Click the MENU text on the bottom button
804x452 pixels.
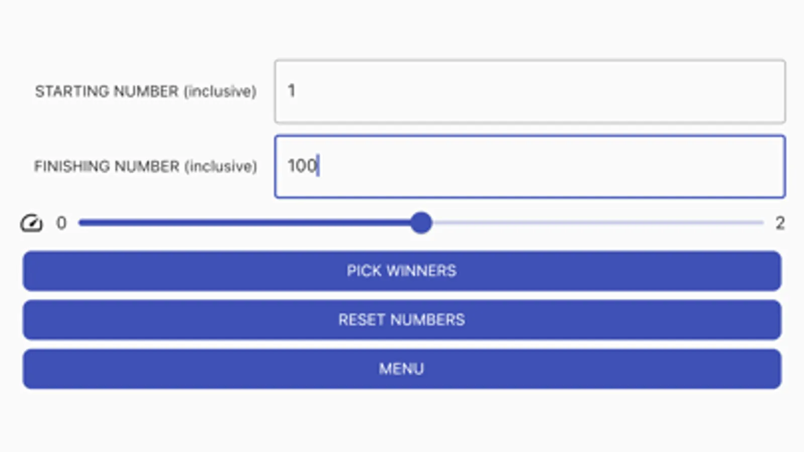click(x=401, y=369)
